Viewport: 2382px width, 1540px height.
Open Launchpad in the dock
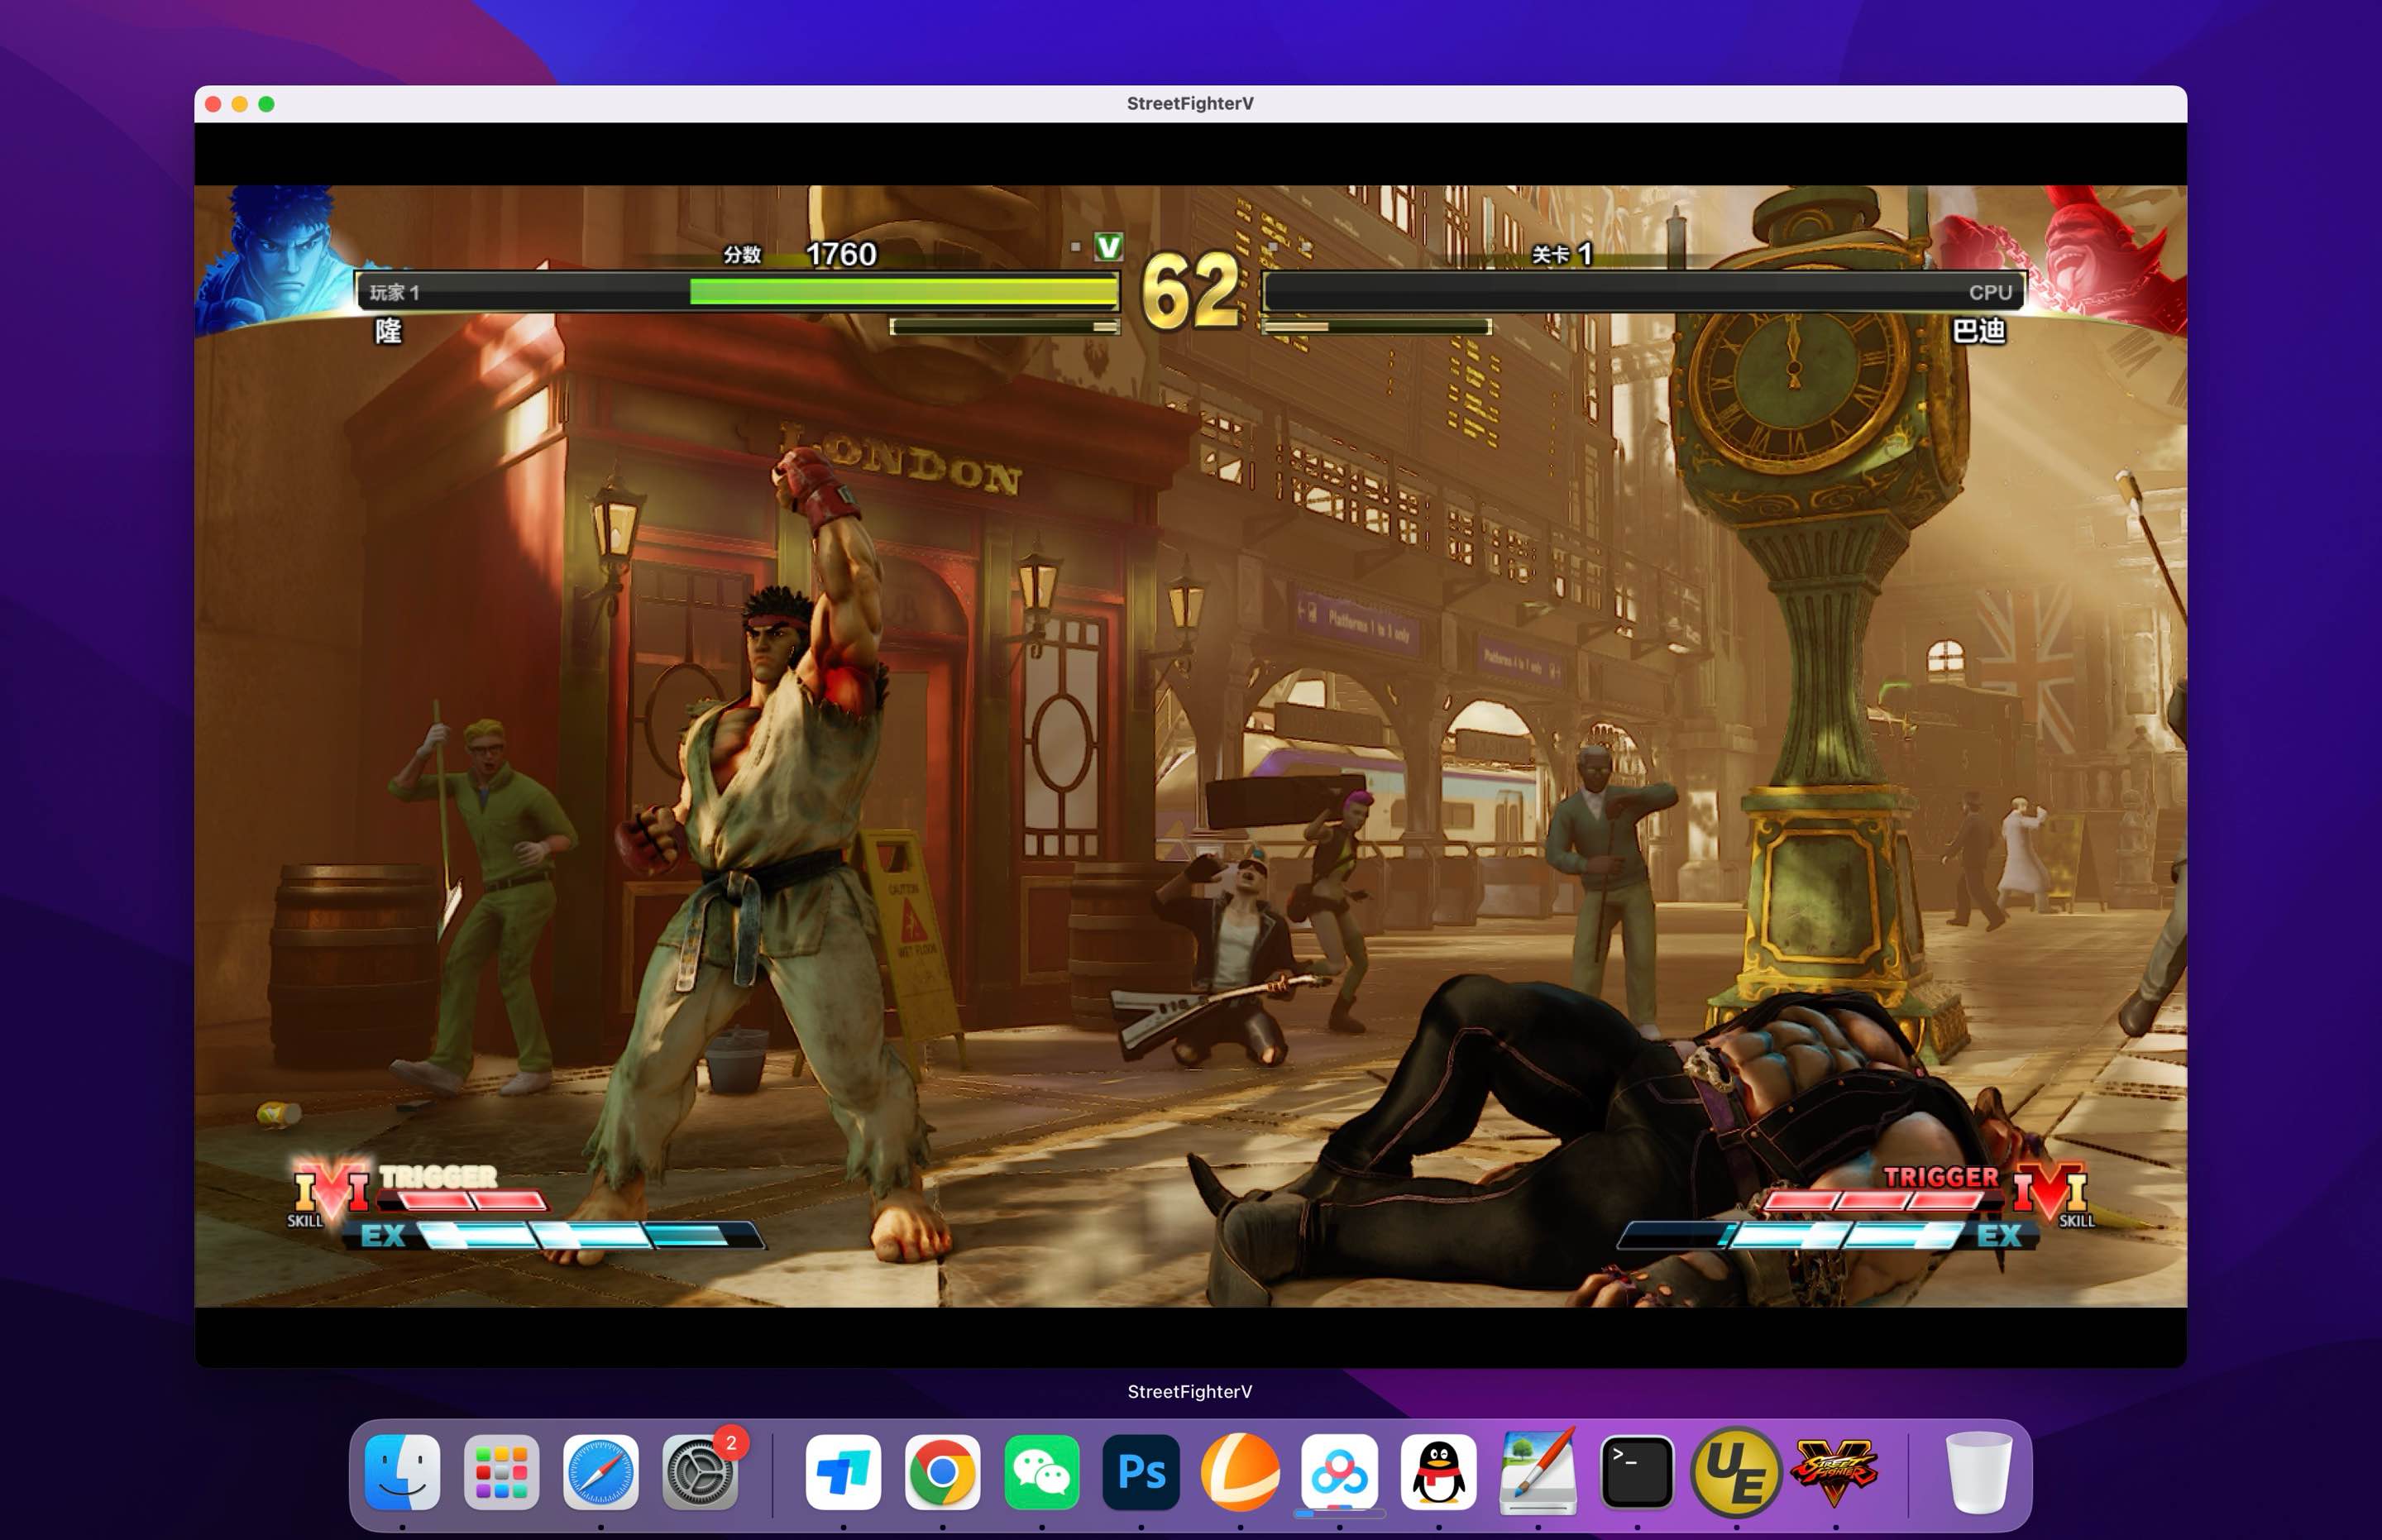tap(501, 1472)
